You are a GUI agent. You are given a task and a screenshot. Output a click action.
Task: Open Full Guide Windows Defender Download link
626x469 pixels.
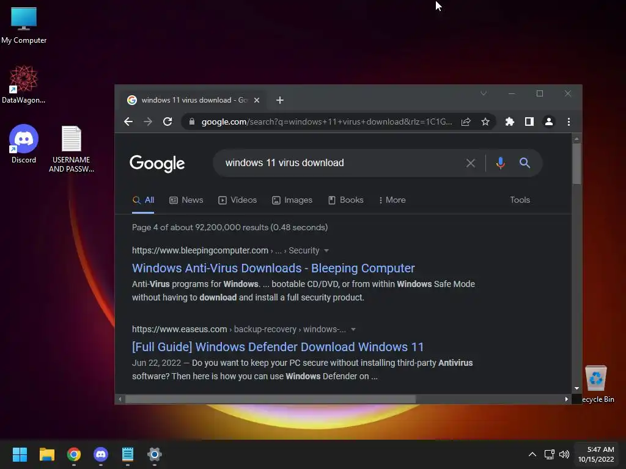[278, 347]
